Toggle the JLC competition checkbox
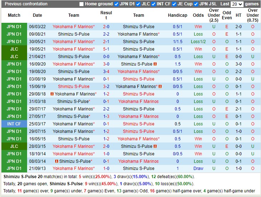 [138, 4]
